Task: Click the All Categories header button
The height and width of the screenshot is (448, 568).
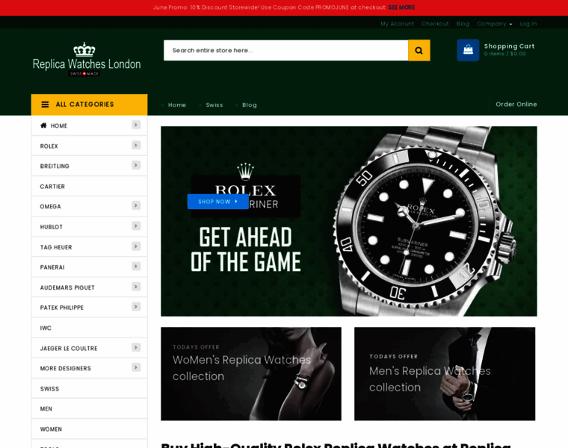Action: 89,105
